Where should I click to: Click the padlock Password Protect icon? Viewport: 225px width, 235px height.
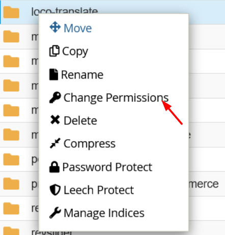coord(54,167)
